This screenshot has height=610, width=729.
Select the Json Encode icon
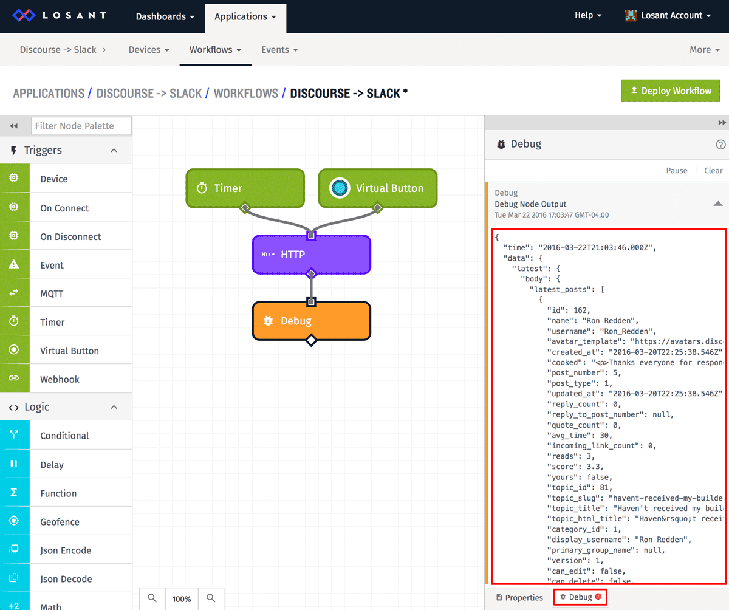(x=15, y=550)
